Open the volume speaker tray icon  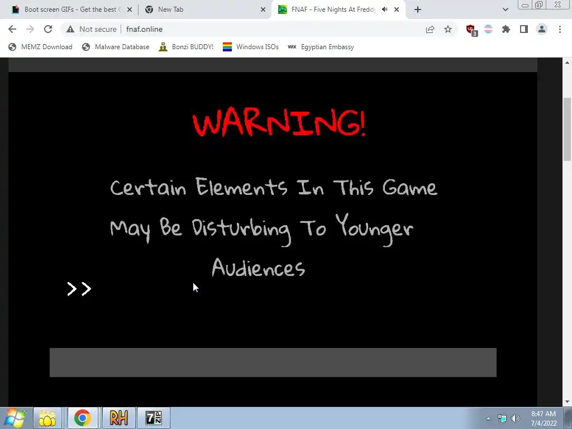[516, 418]
